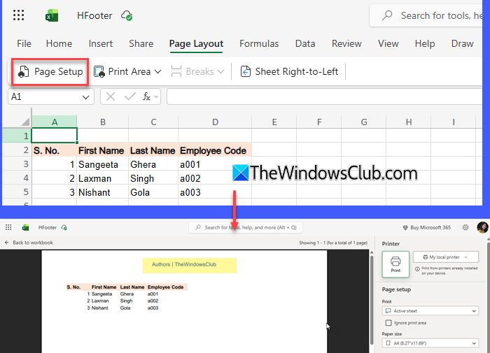Click the Select All corner triangle

[25, 122]
